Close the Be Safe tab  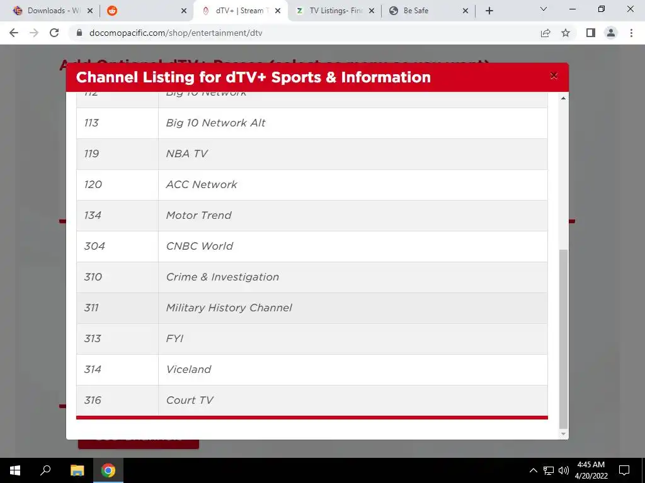pos(465,11)
